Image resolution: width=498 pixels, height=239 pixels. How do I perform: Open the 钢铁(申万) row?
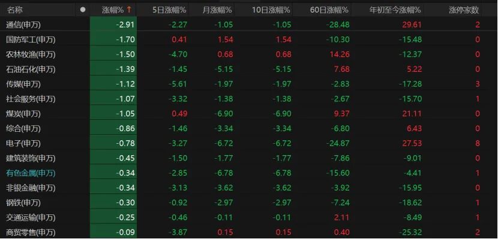click(x=249, y=202)
